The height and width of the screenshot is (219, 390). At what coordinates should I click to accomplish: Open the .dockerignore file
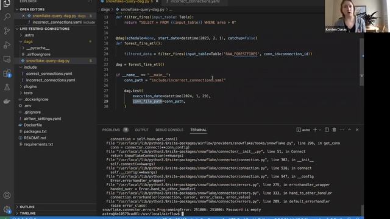click(x=36, y=99)
